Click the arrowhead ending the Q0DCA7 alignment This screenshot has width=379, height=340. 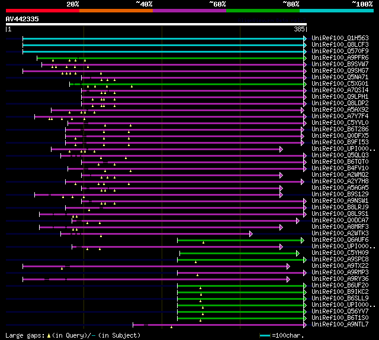298,221
